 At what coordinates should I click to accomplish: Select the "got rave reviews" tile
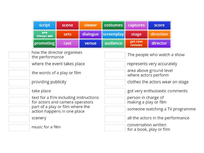pyautogui.click(x=136, y=43)
